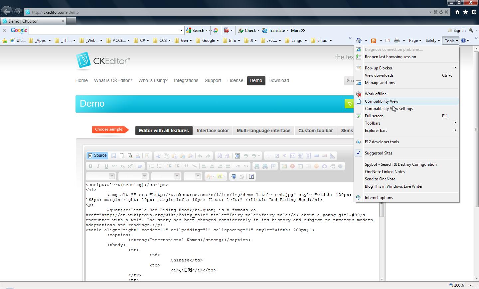
Task: Maximize the CKEditor editing area
Action: 234,176
